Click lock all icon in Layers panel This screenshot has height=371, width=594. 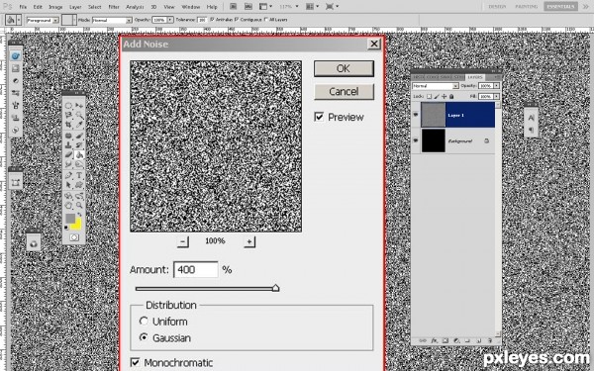point(451,97)
